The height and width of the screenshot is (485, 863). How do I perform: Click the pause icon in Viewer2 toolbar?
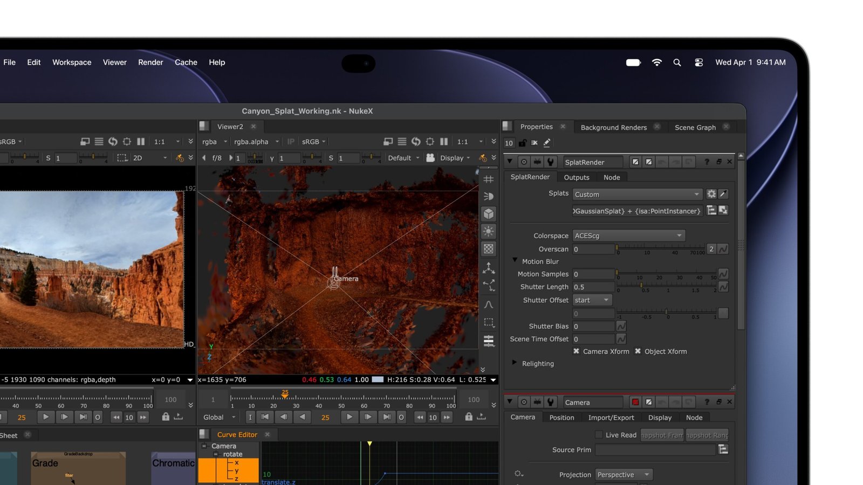tap(444, 142)
